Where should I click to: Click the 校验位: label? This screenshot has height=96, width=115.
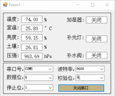66,78
